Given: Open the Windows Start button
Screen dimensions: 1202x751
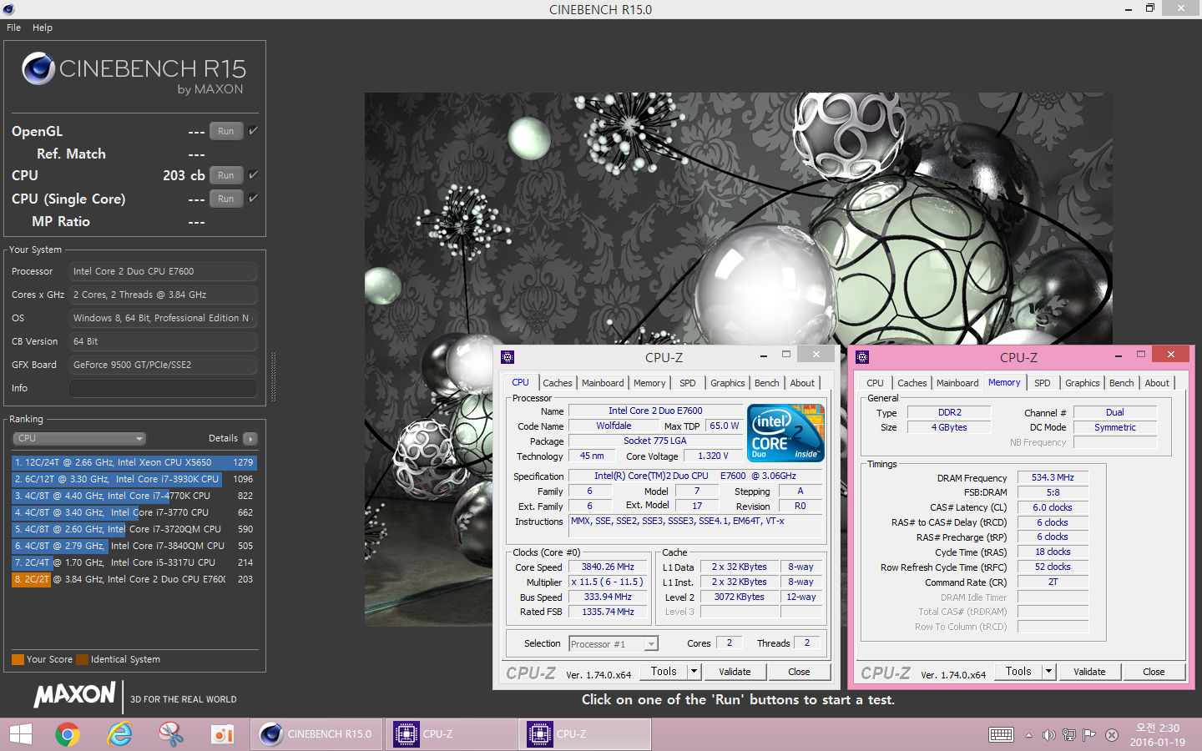Looking at the screenshot, I should point(20,734).
